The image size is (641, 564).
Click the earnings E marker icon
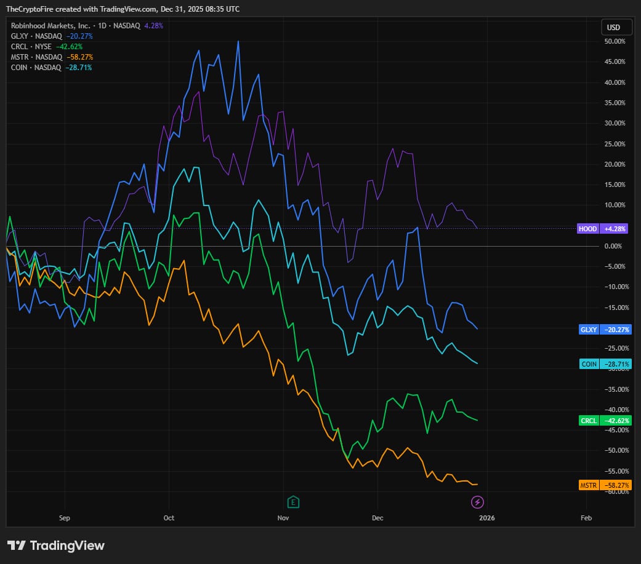pos(293,502)
